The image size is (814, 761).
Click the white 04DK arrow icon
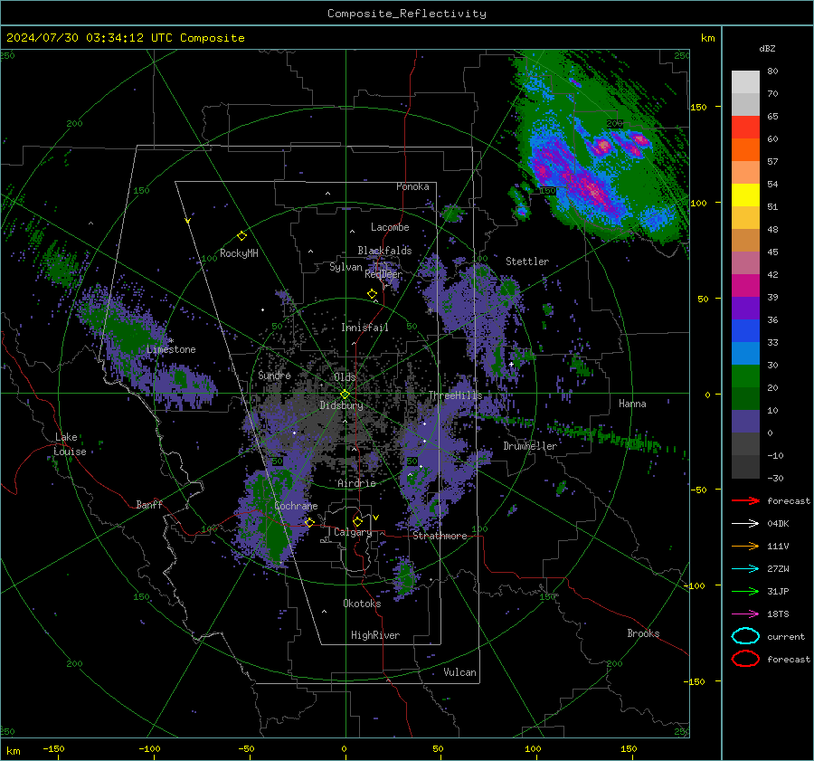745,523
